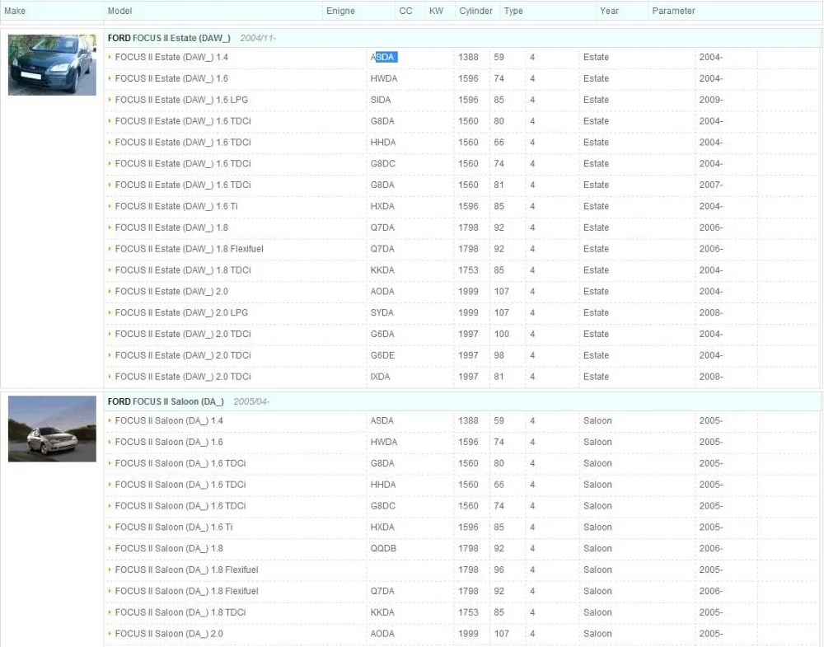The width and height of the screenshot is (824, 647).
Task: Select KW value 100 in G6DA row
Action: click(x=501, y=335)
